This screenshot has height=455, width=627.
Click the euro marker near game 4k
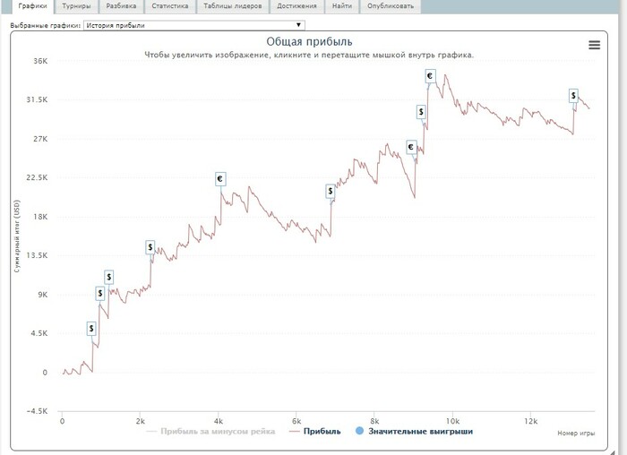220,179
